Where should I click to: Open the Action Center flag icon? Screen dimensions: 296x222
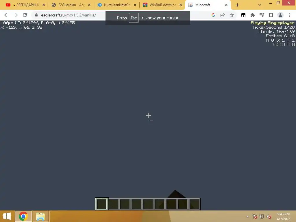(255, 217)
